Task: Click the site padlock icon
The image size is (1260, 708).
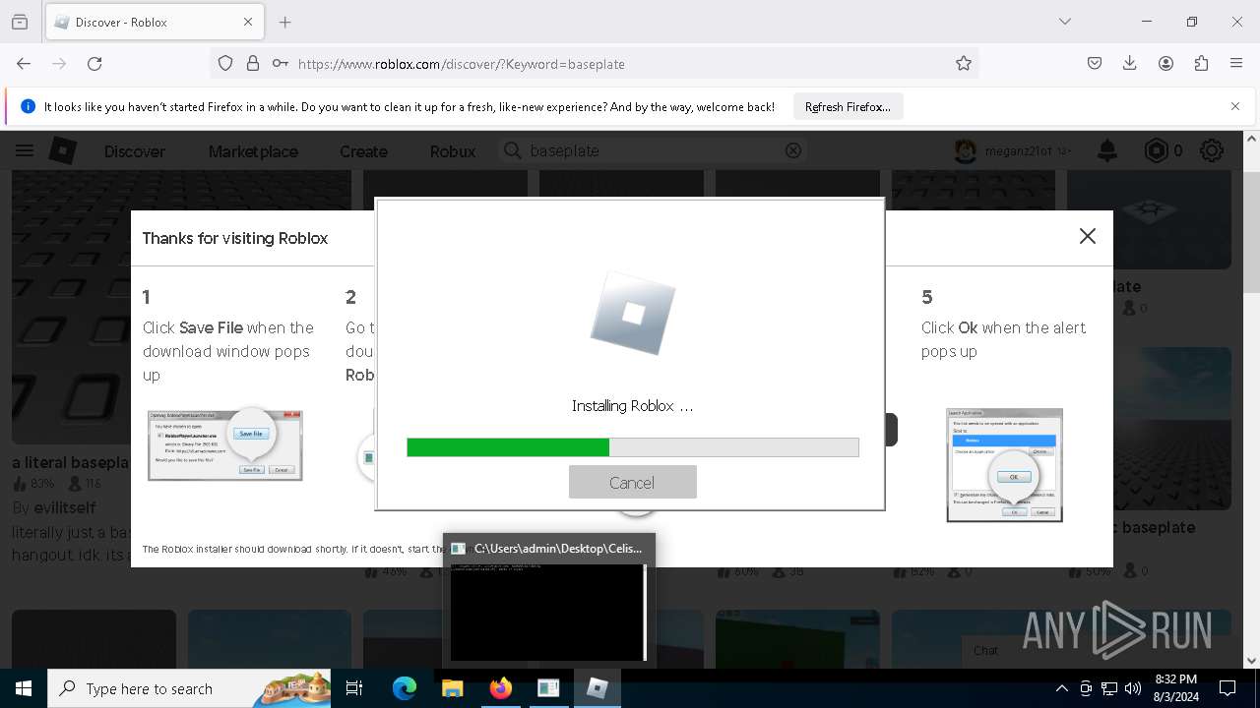Action: pyautogui.click(x=253, y=64)
